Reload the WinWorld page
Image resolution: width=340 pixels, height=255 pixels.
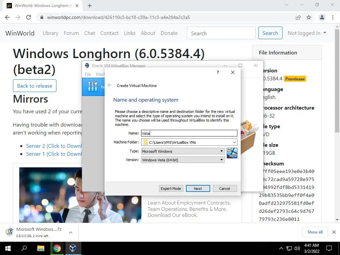pyautogui.click(x=29, y=17)
